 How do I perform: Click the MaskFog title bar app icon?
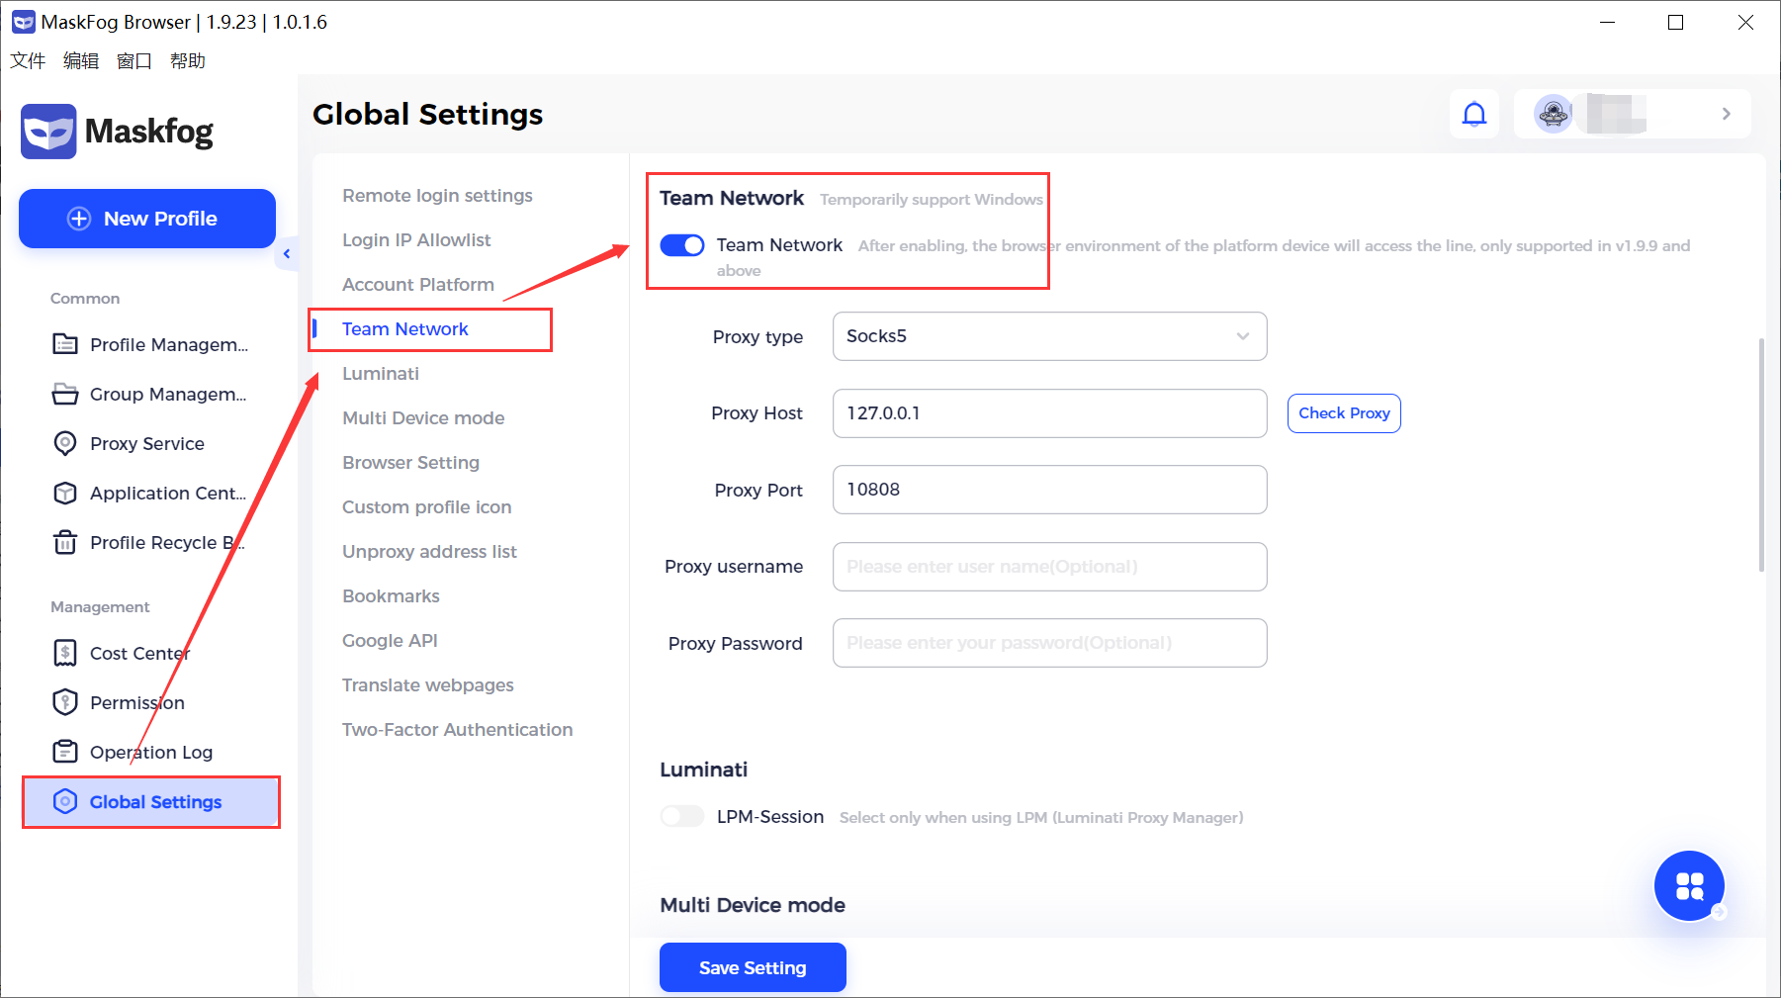23,22
